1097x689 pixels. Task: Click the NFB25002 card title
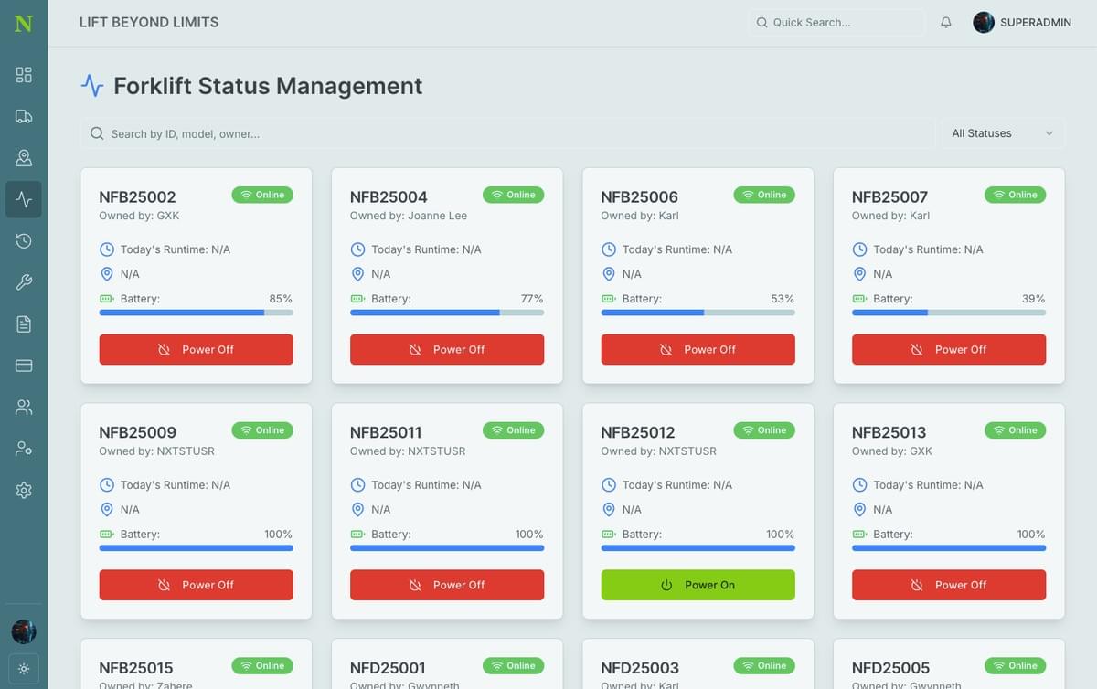(x=137, y=196)
